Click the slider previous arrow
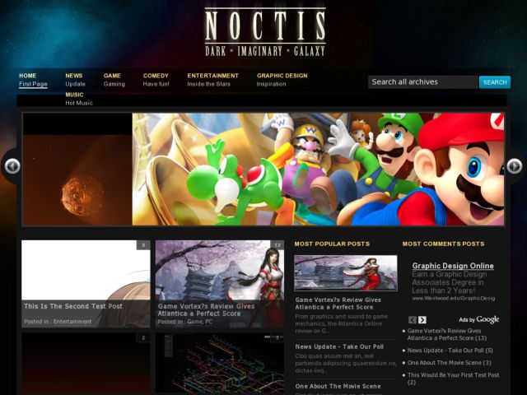The height and width of the screenshot is (395, 527). (12, 166)
